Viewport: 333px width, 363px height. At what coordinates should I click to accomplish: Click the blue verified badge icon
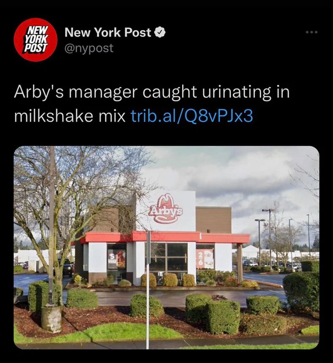pos(160,32)
